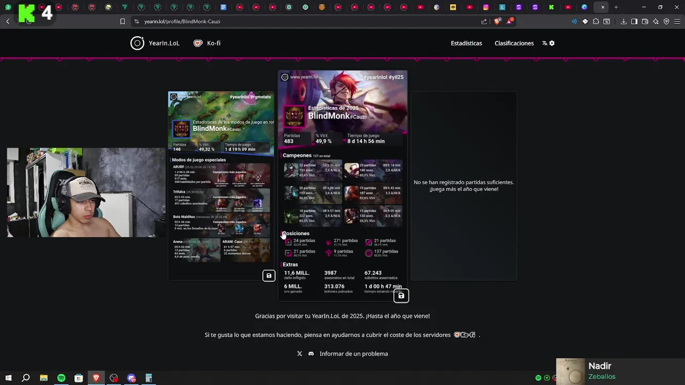685x385 pixels.
Task: Open Brave Rewards triangle icon
Action: [x=510, y=21]
